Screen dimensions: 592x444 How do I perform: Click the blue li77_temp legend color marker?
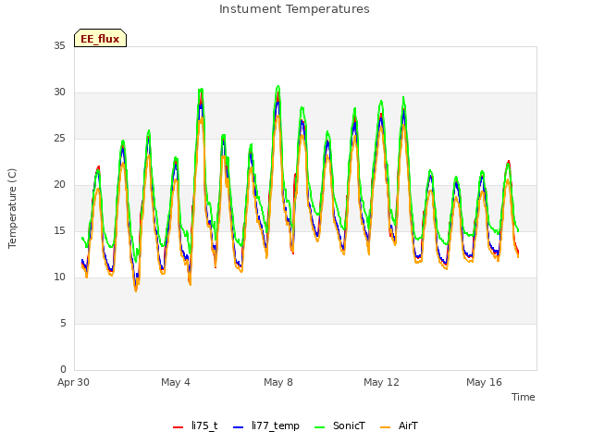coord(239,427)
